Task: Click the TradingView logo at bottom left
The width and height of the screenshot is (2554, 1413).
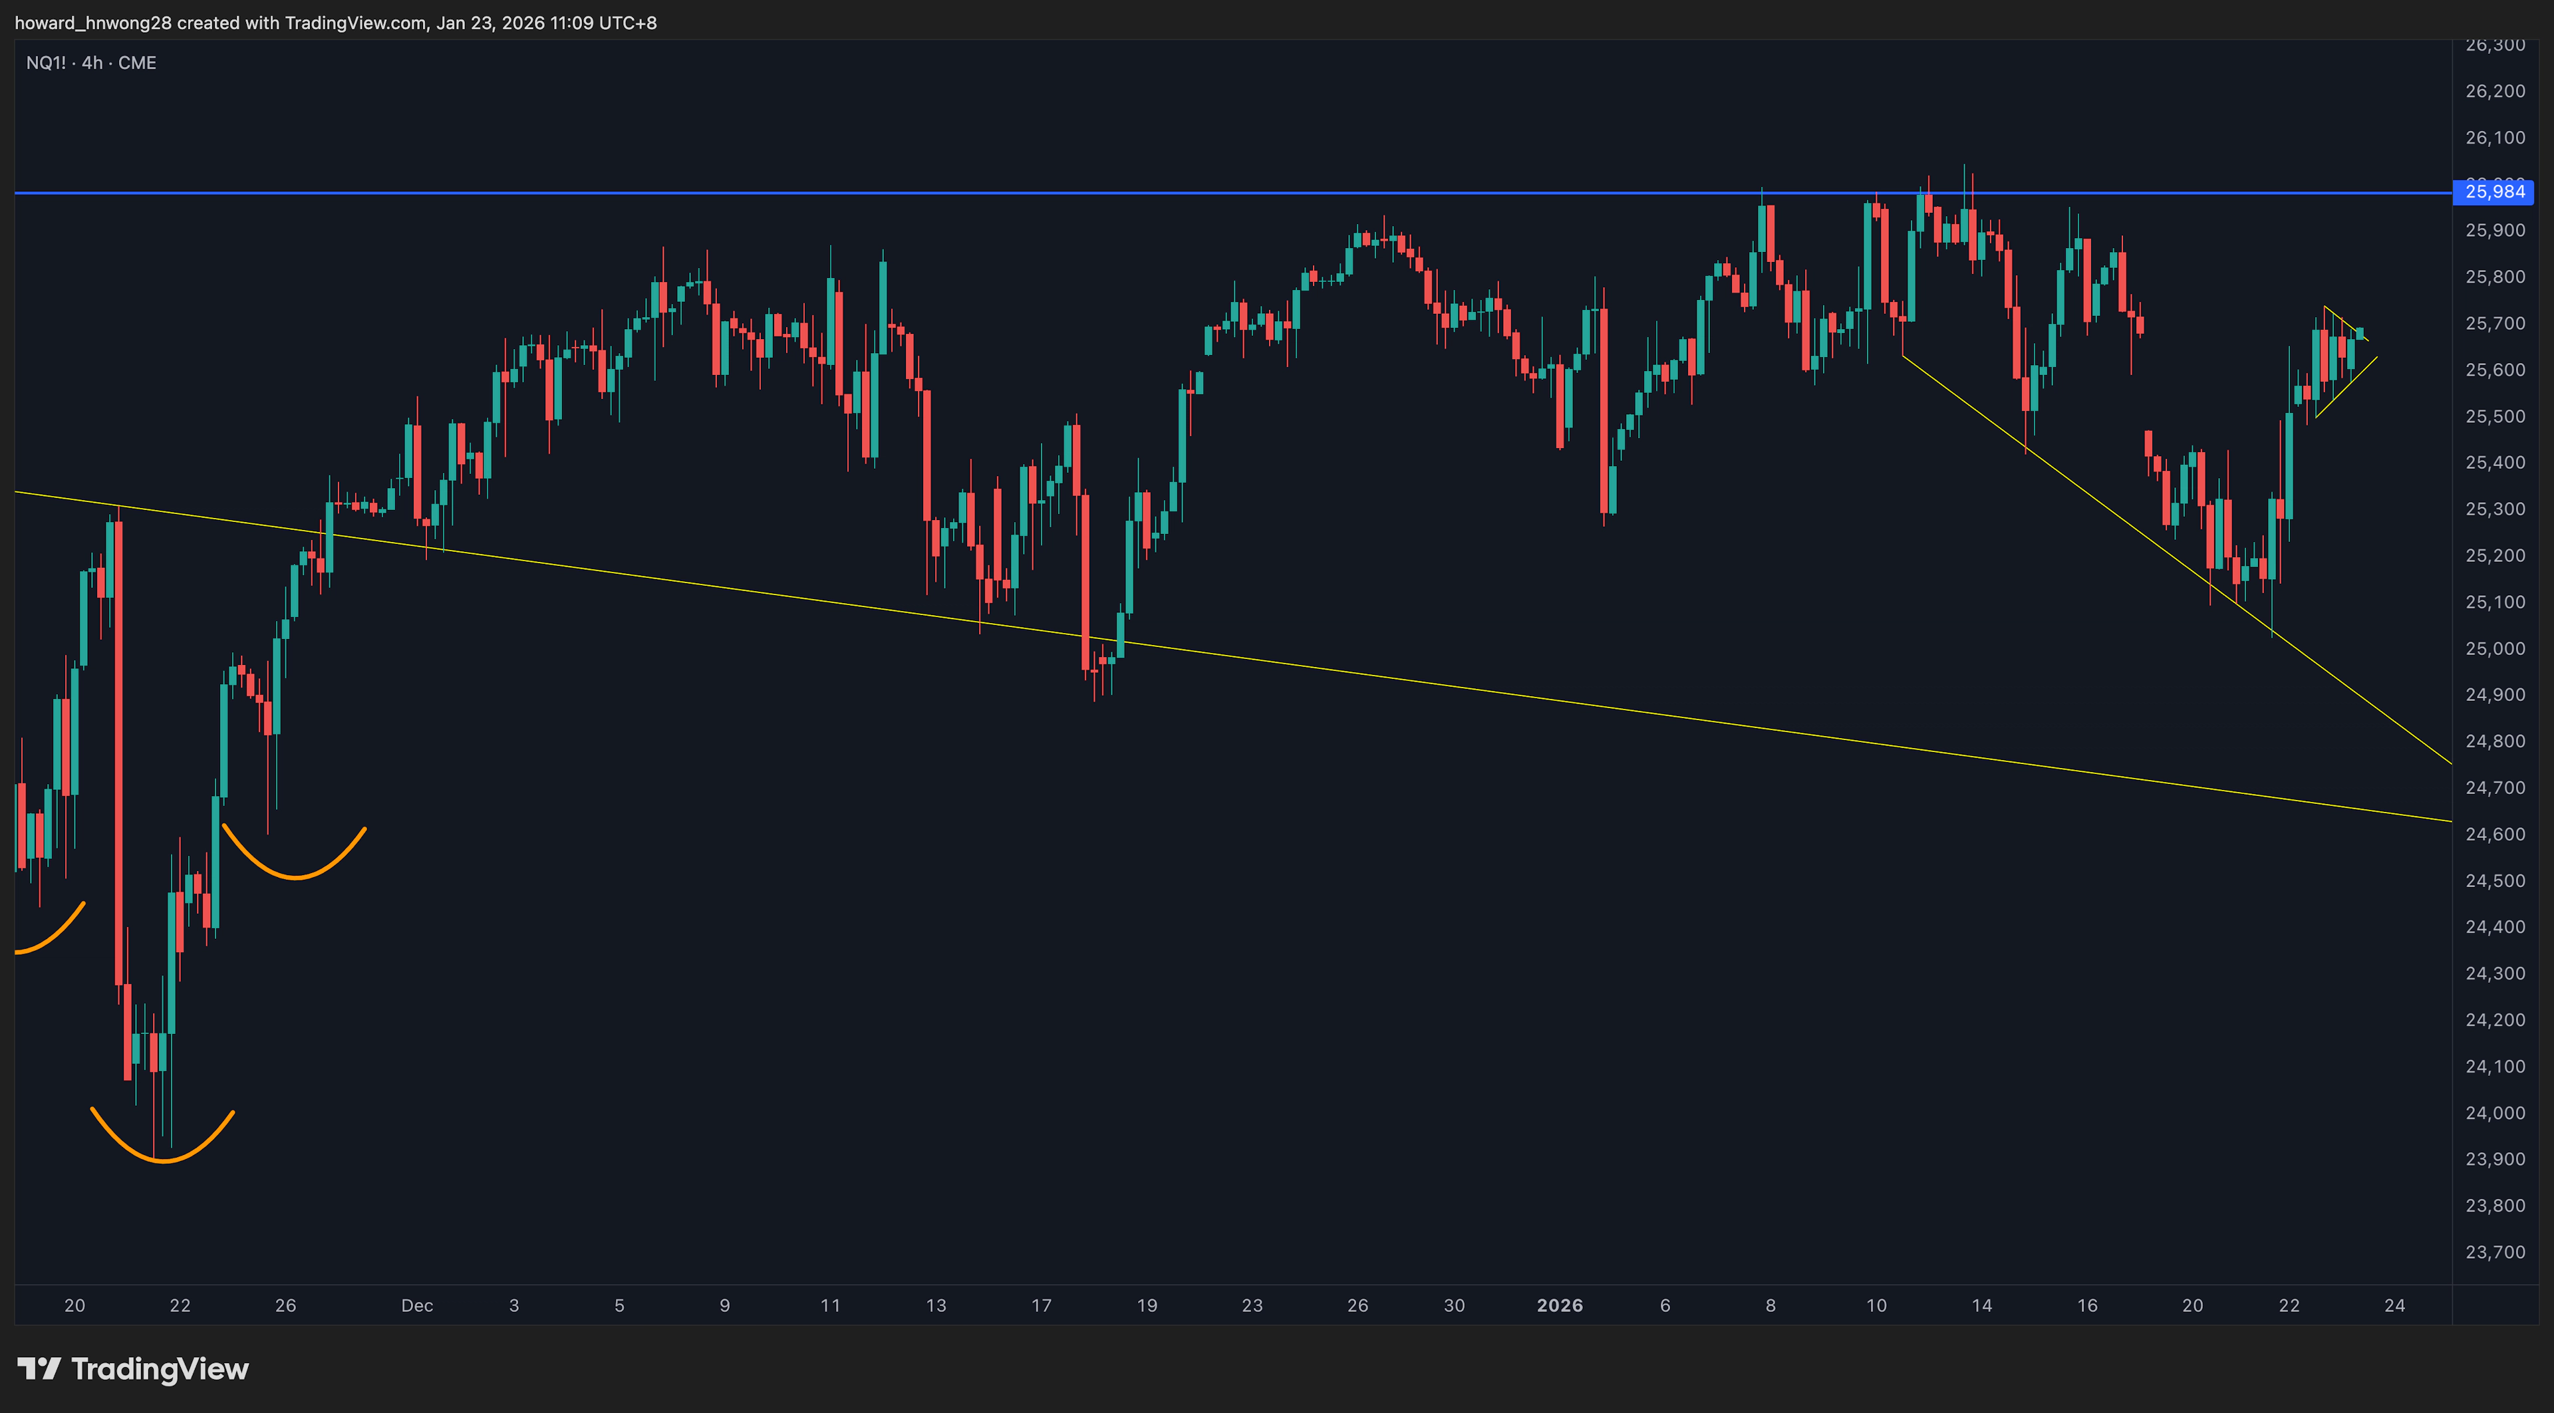Action: tap(133, 1369)
